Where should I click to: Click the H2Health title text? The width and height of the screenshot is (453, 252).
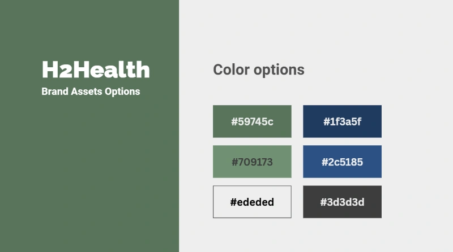96,70
